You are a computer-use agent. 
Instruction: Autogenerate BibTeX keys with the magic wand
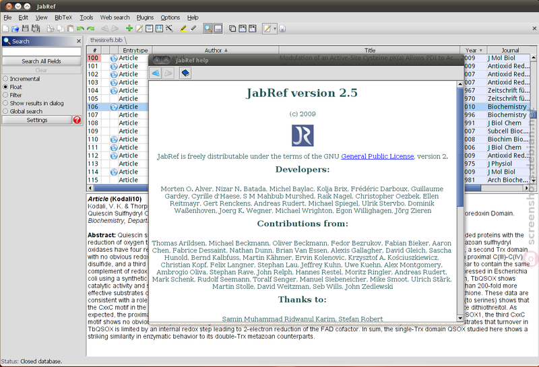point(169,28)
